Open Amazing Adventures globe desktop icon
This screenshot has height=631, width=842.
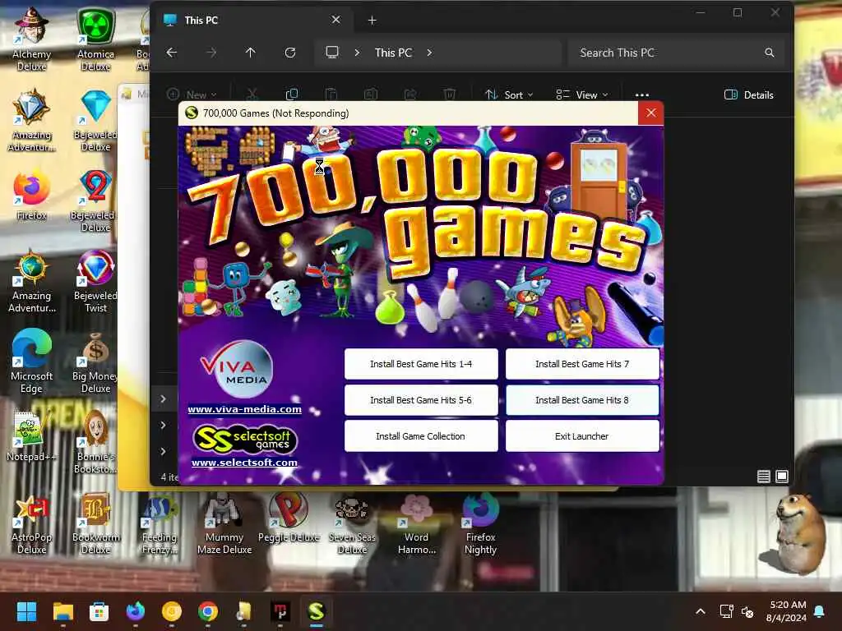point(32,281)
